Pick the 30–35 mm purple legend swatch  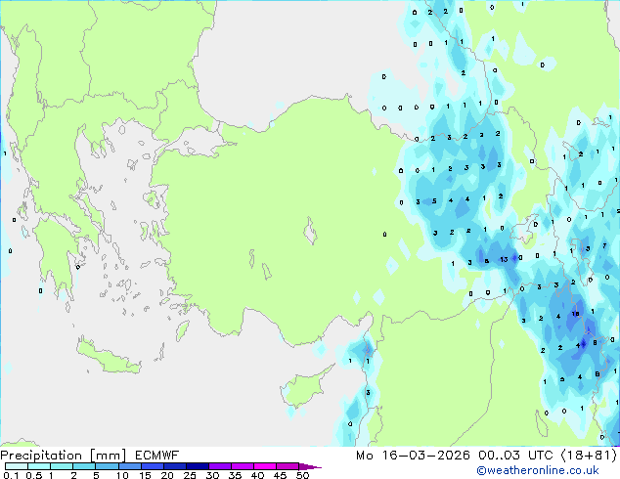point(219,466)
